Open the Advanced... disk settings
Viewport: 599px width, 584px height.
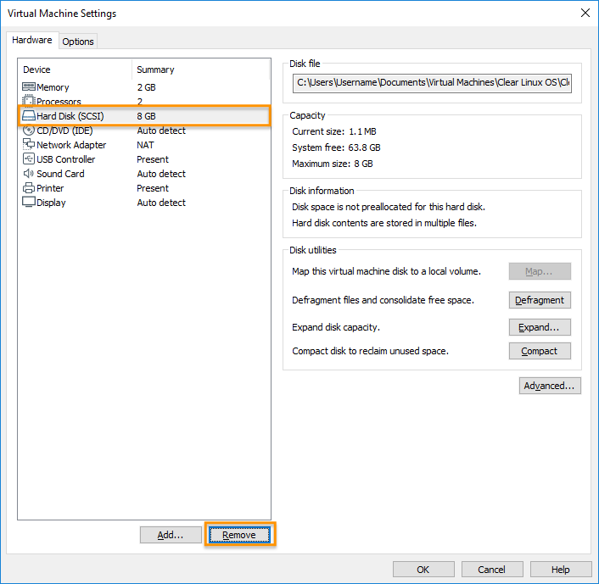coord(549,386)
